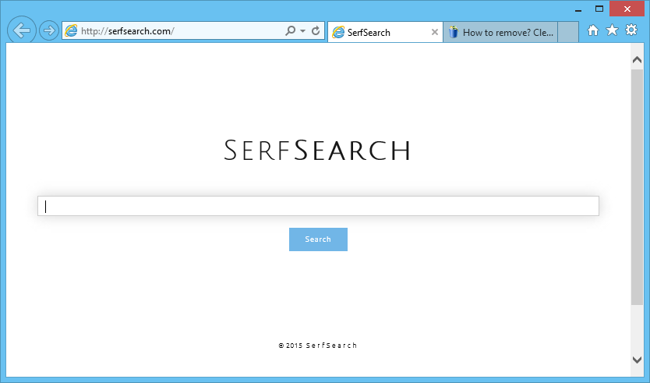Focus the SerfSearch query input box
Image resolution: width=650 pixels, height=383 pixels.
pos(318,206)
